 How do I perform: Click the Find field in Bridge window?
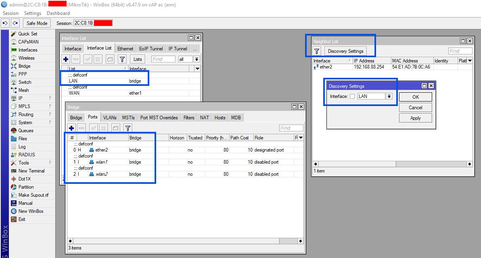point(291,128)
